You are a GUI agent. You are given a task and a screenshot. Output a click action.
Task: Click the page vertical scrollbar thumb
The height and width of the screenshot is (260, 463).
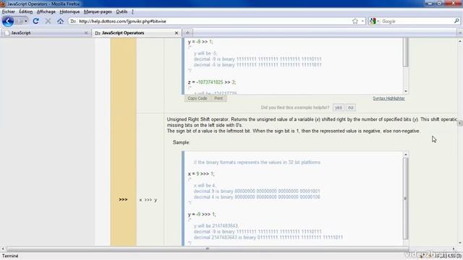(x=460, y=123)
